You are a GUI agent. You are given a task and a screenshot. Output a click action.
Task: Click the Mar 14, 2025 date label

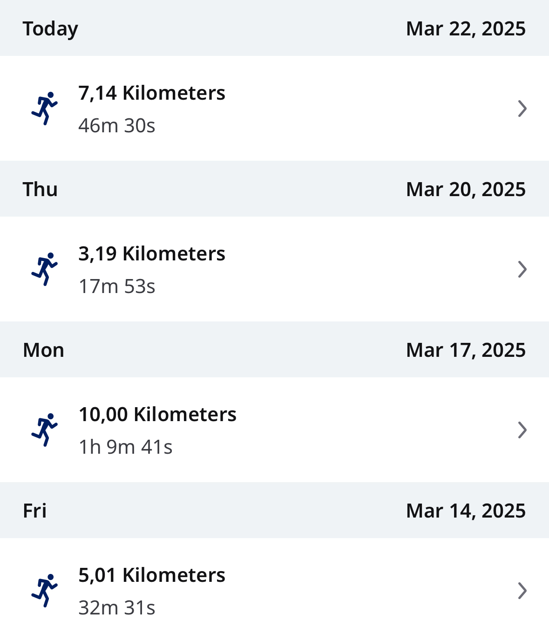[466, 511]
